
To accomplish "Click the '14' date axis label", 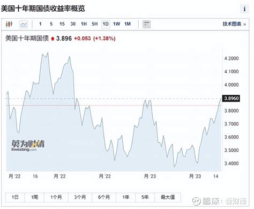I will [216, 176].
